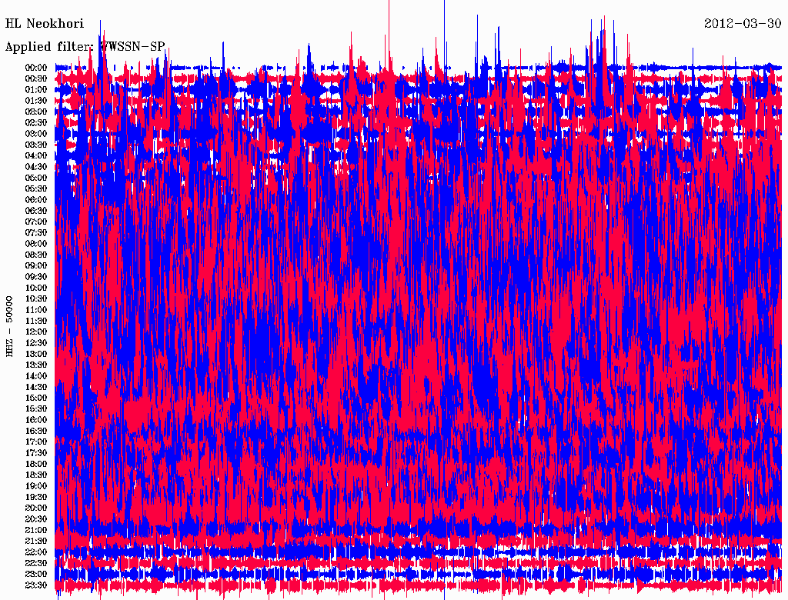Select the 23:30 time row label
The image size is (788, 600).
36,585
